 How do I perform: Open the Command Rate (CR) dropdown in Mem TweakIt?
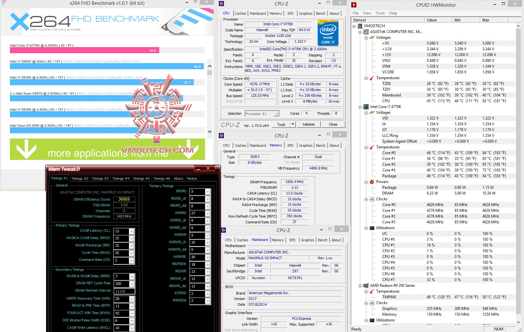pos(131,261)
